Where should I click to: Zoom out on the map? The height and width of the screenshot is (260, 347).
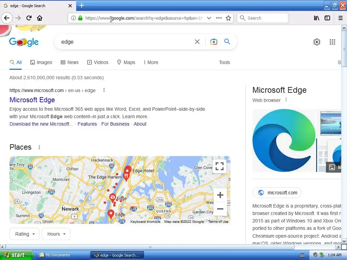coord(220,209)
